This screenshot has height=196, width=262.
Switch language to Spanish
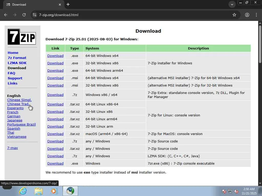tap(14, 129)
